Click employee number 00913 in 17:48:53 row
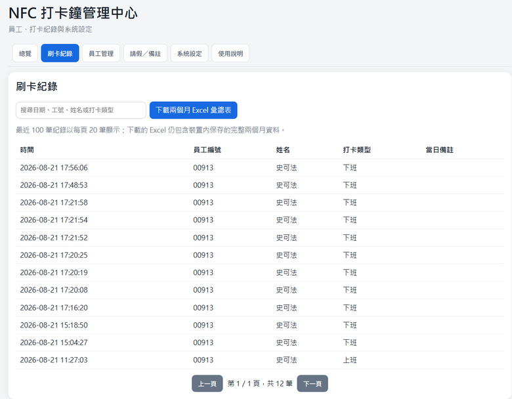This screenshot has height=399, width=512. (x=203, y=185)
